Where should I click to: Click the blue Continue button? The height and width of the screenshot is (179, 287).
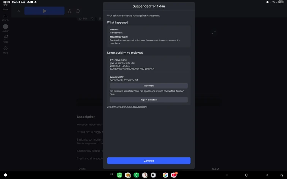149,161
